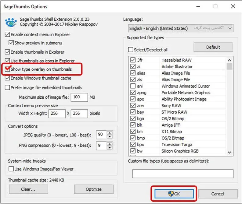Decrease JPEG quality with down arrow
Viewport: 242px width, 204px height.
point(110,137)
